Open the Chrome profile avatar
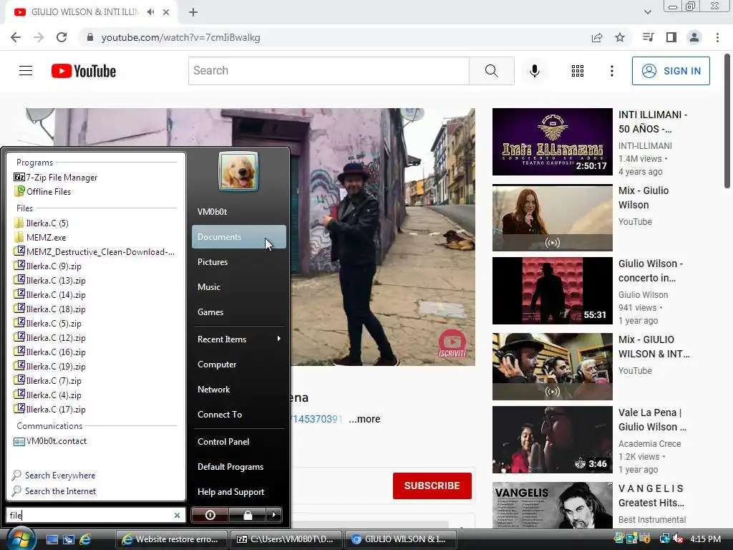 (694, 37)
